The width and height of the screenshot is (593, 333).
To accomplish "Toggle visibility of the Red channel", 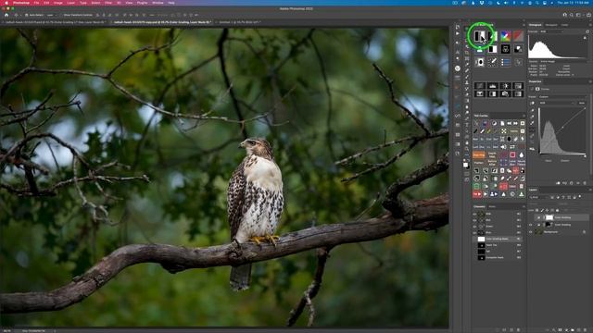I will coord(474,220).
